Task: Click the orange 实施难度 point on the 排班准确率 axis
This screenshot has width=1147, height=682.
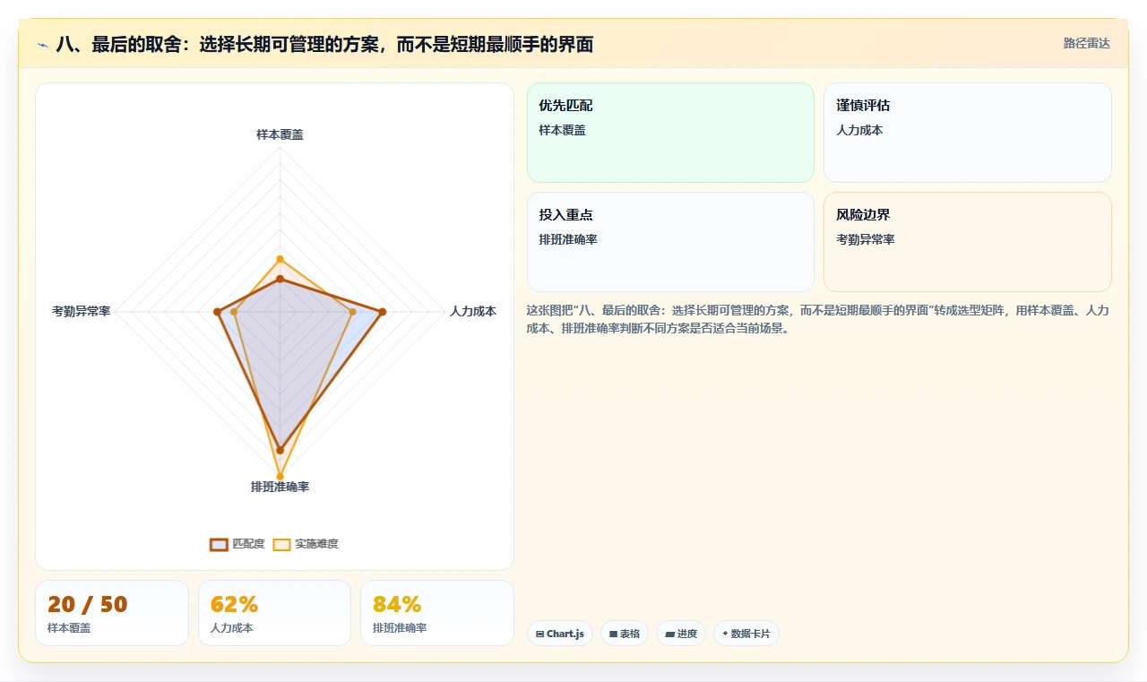Action: coord(280,477)
